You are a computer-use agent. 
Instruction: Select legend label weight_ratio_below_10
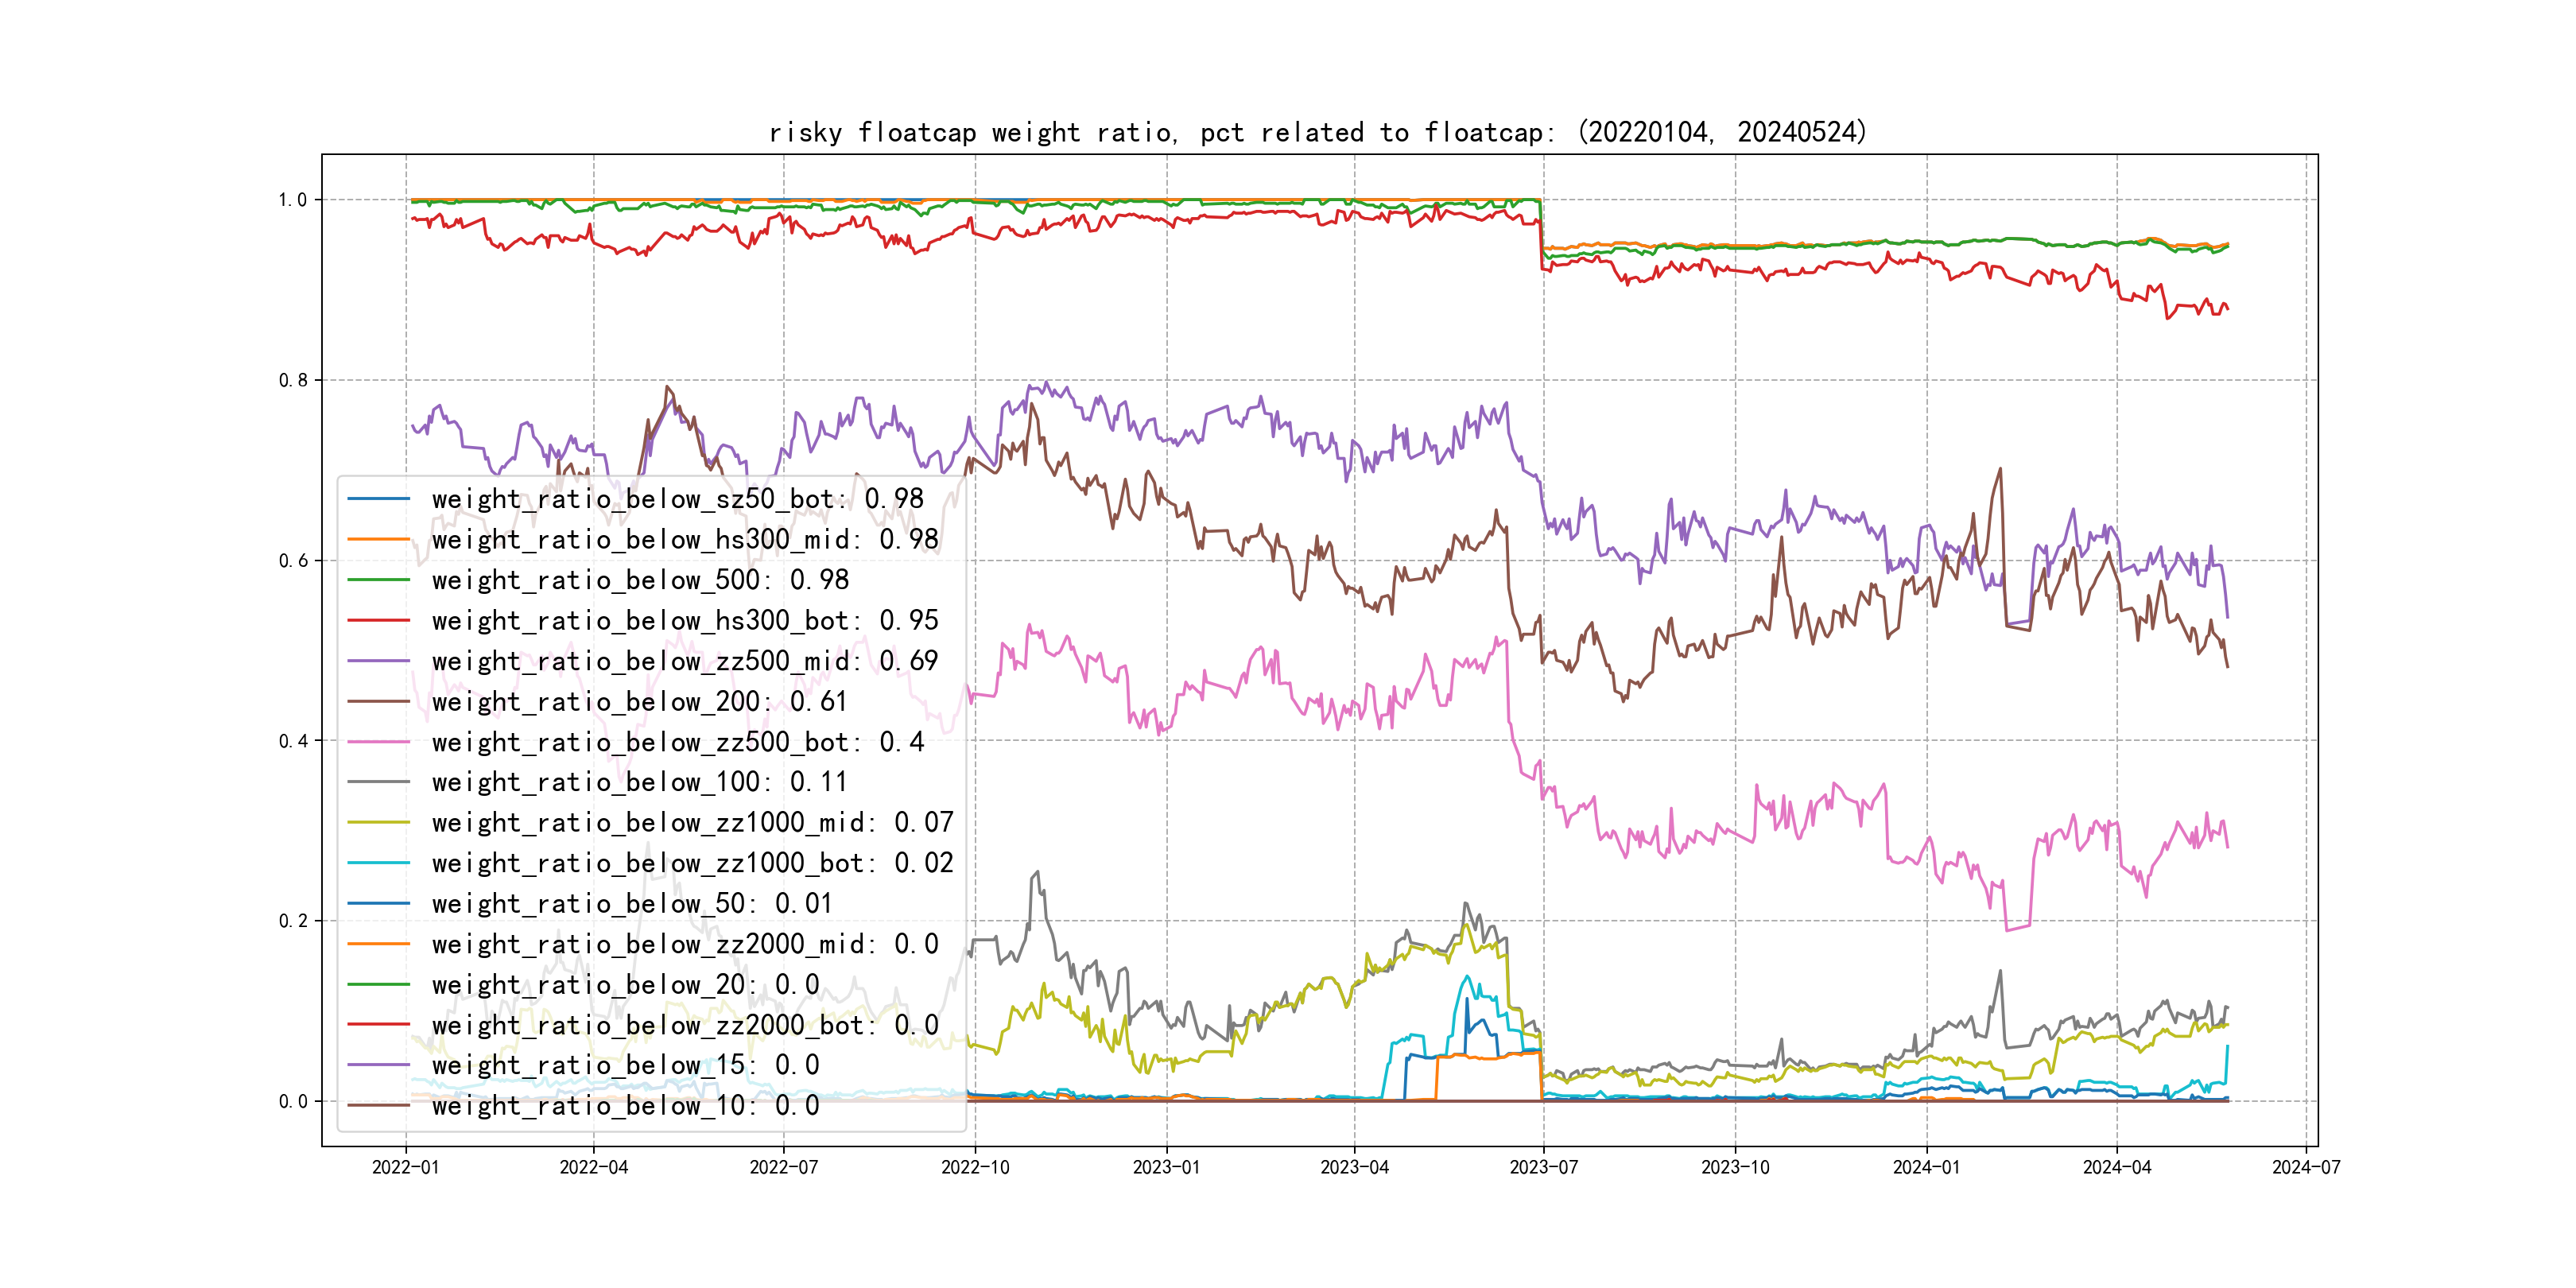pos(625,1106)
